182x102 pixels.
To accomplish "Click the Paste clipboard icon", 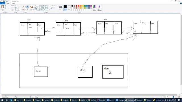I will point(3,7).
